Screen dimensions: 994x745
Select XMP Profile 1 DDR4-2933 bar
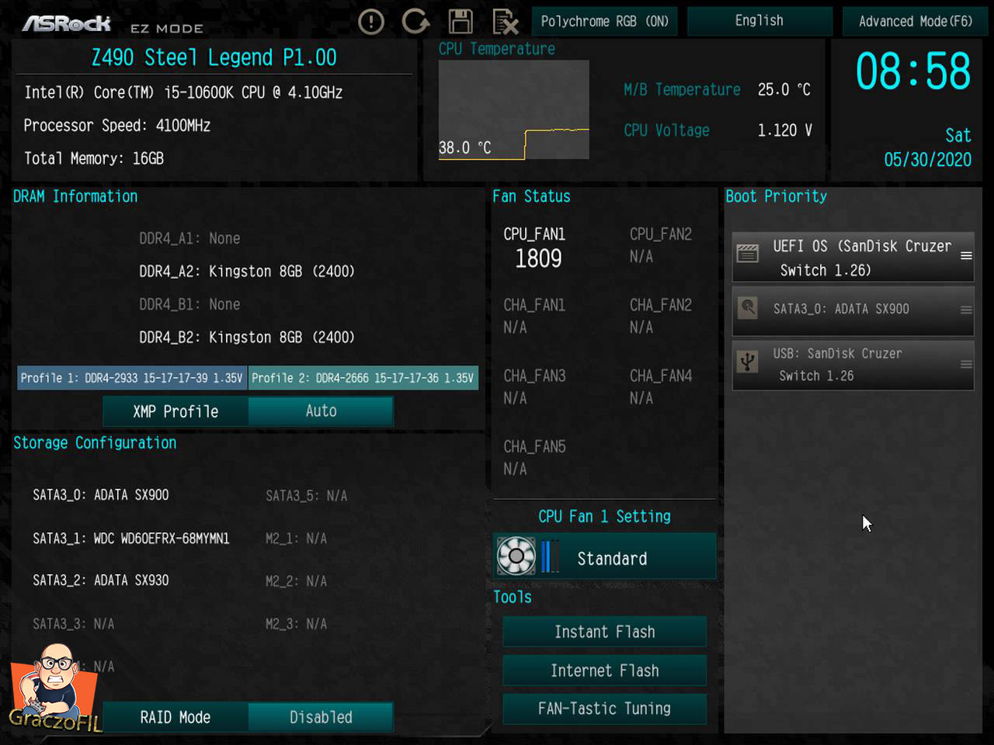(x=132, y=378)
